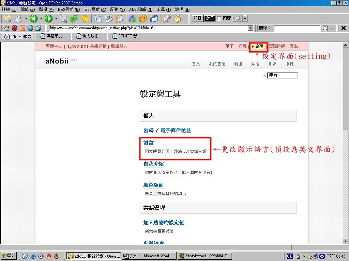This screenshot has height=261, width=349.
Task: Open the search engine selector dropdown
Action: click(331, 28)
